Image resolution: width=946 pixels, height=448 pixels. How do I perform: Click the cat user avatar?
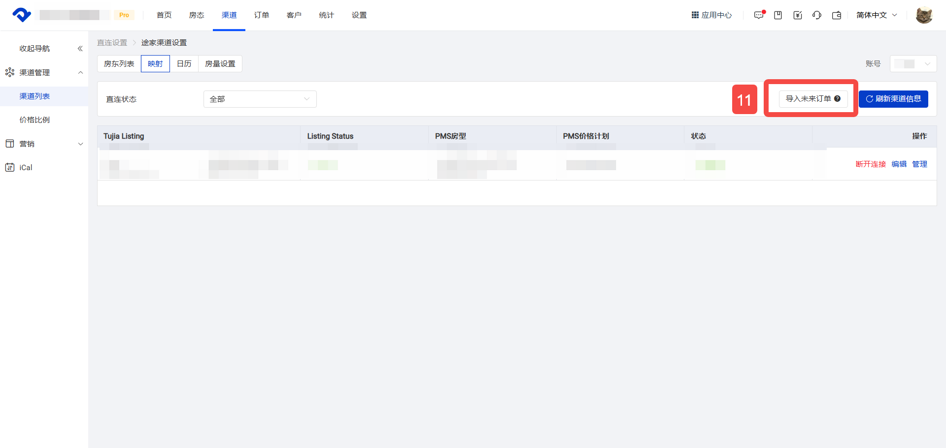(x=924, y=15)
